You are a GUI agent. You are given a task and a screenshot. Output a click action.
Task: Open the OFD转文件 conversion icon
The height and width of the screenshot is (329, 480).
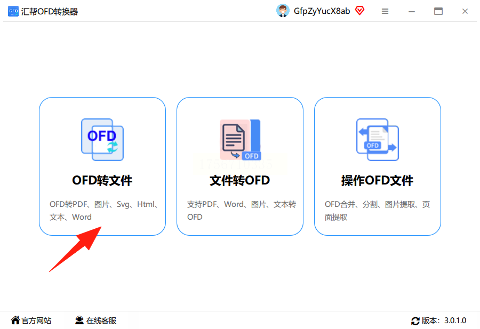tap(102, 140)
